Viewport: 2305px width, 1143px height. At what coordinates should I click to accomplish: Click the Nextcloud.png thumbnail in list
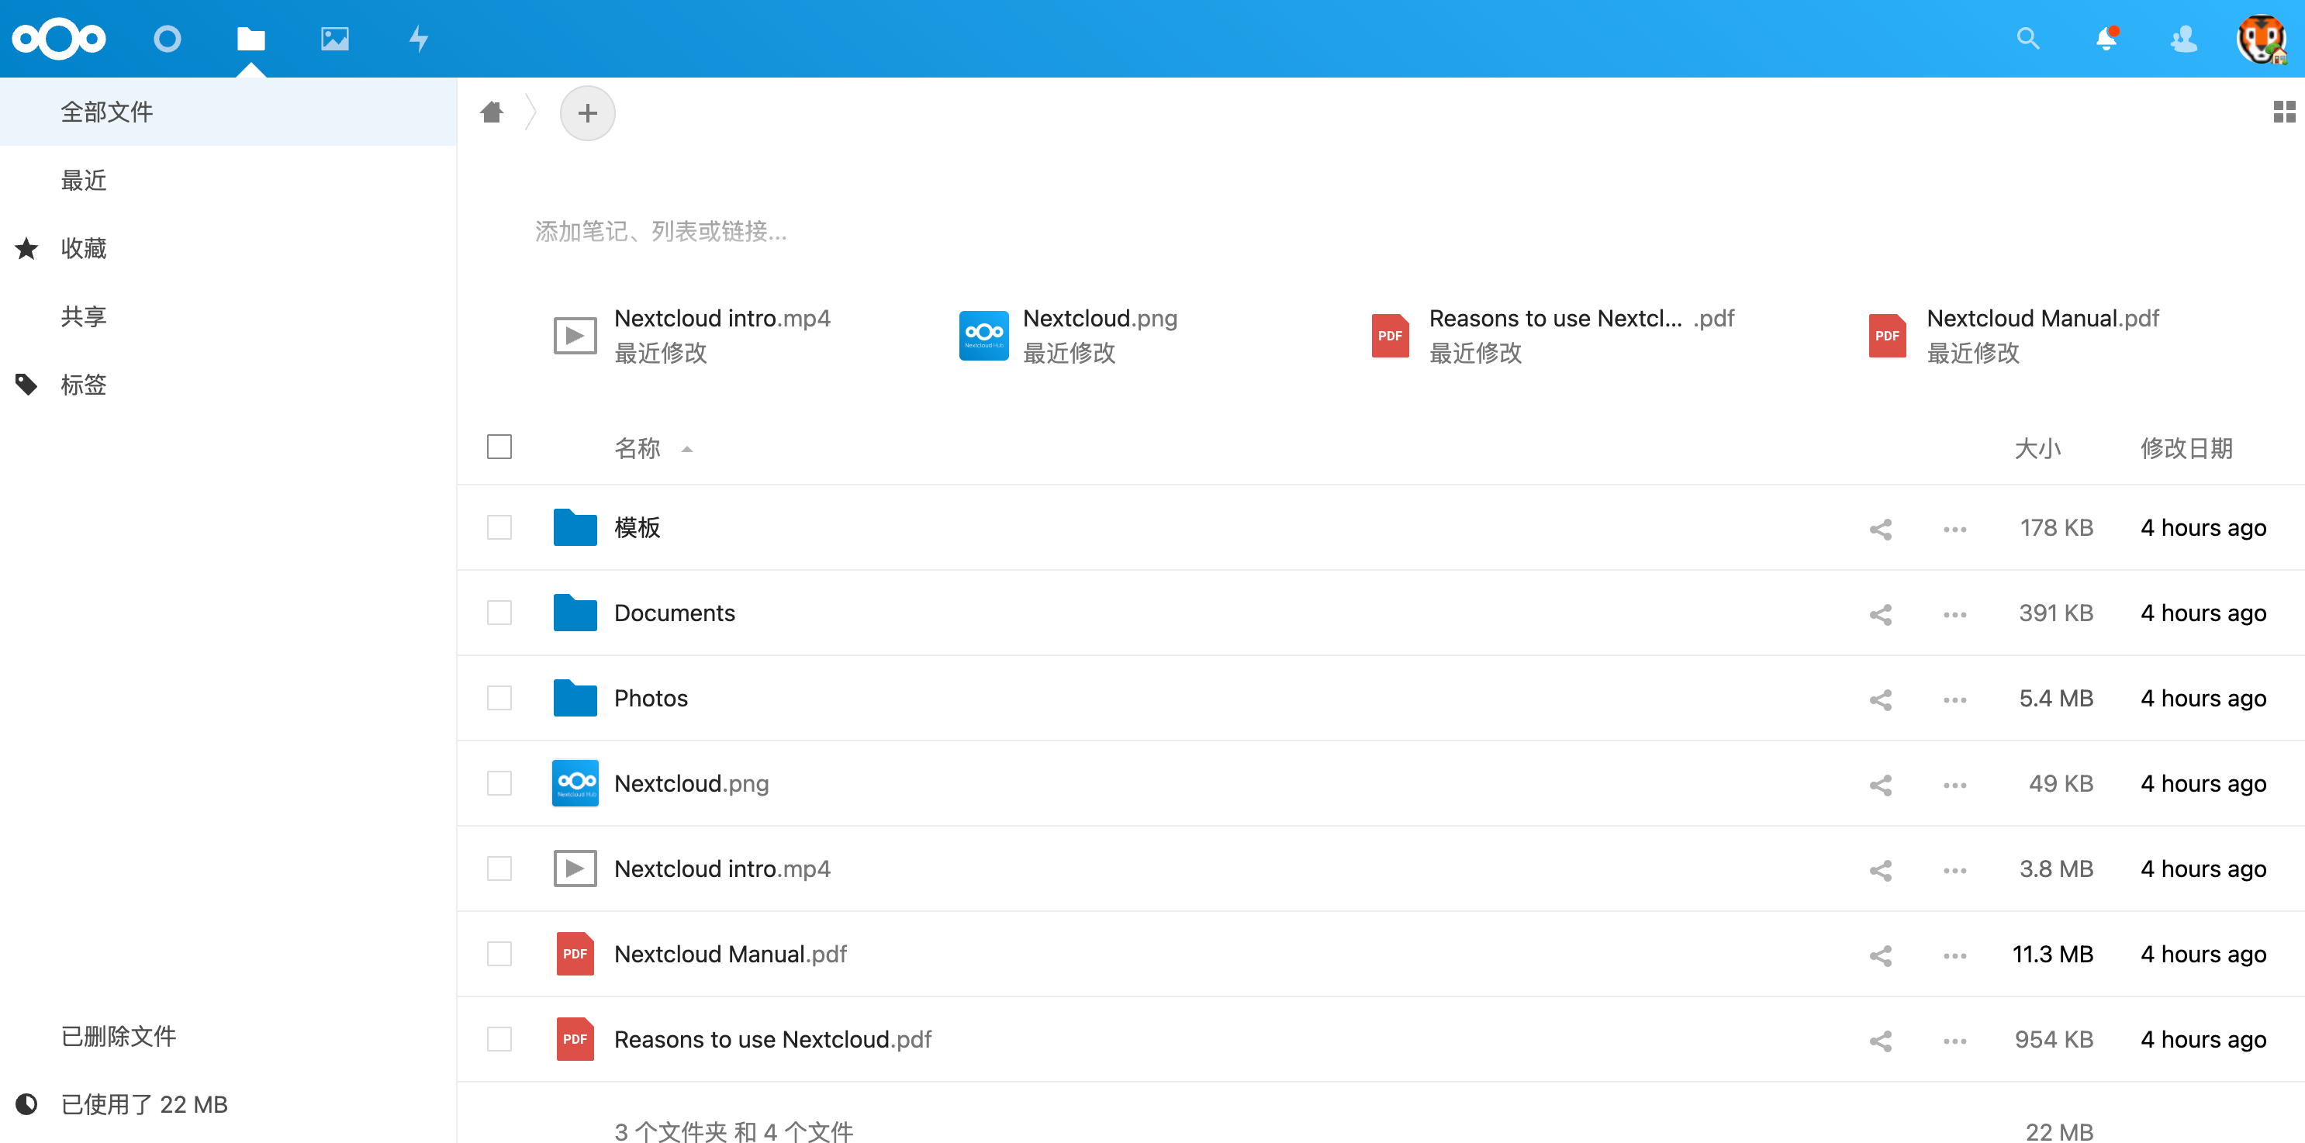tap(575, 782)
